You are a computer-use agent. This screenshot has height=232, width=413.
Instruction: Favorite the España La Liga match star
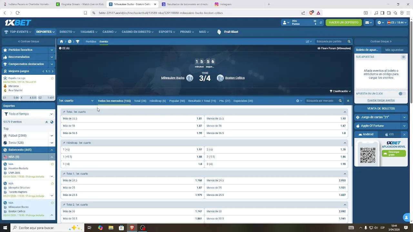[x=52, y=78]
